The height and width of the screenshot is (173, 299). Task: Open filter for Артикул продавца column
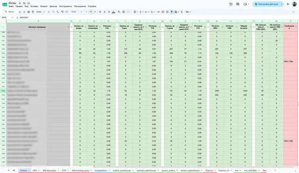click(69, 27)
